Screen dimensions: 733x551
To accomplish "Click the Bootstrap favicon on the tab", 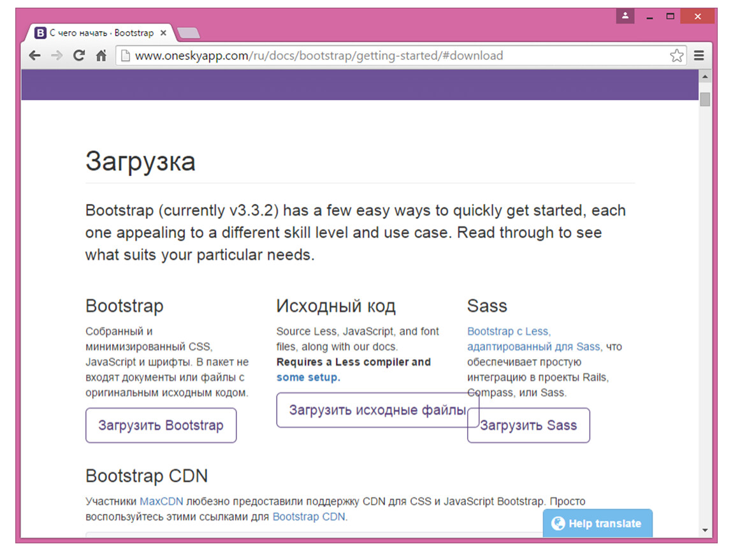I will [x=40, y=33].
